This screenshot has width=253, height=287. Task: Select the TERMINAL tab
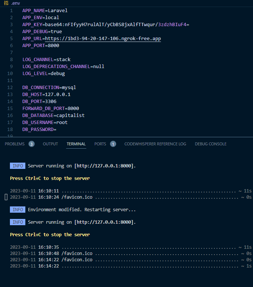coord(76,144)
